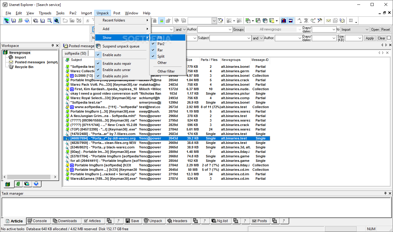The width and height of the screenshot is (393, 232).
Task: Select All in the Show submenu
Action: [x=168, y=38]
